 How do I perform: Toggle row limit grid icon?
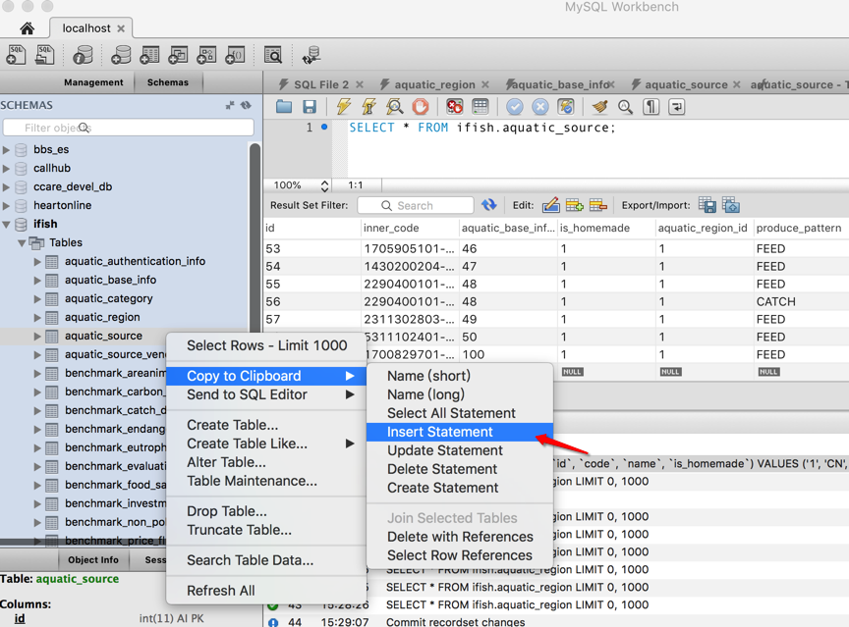coord(481,107)
